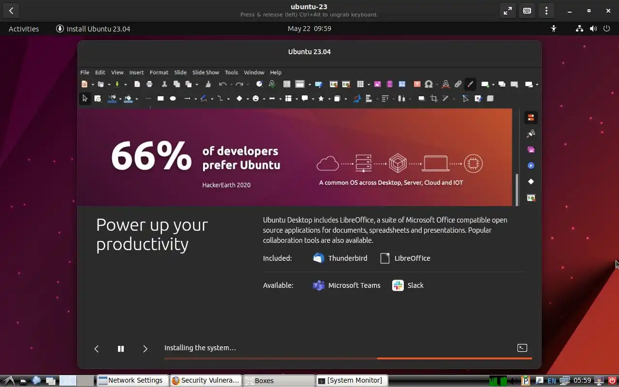Open the Accessibility menu in top bar
This screenshot has width=619, height=387.
pos(554,29)
